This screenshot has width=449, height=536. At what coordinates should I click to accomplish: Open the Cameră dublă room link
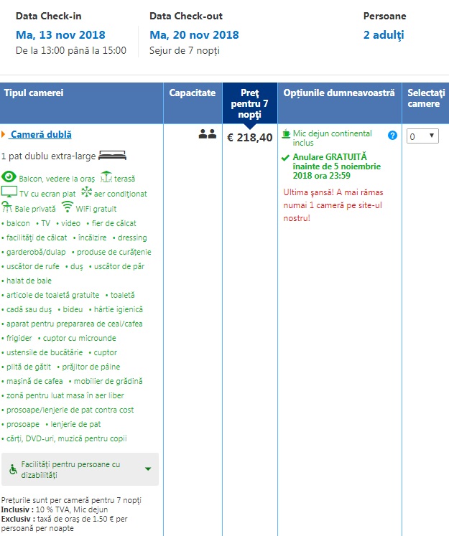click(x=41, y=134)
